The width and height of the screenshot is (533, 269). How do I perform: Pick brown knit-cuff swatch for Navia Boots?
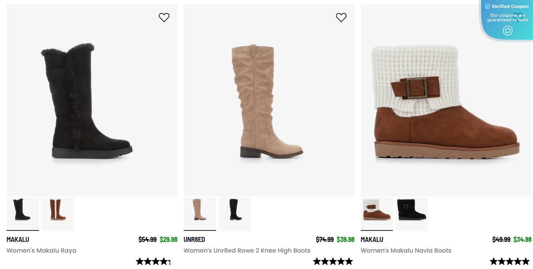(x=376, y=214)
